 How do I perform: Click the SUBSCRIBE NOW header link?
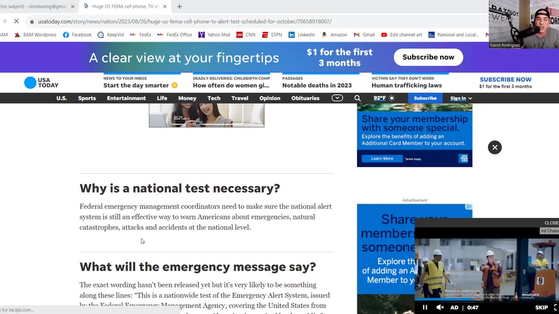click(505, 79)
